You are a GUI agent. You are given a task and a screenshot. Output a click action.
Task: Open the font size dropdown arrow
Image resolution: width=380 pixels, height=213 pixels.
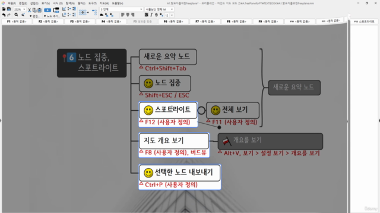point(172,15)
